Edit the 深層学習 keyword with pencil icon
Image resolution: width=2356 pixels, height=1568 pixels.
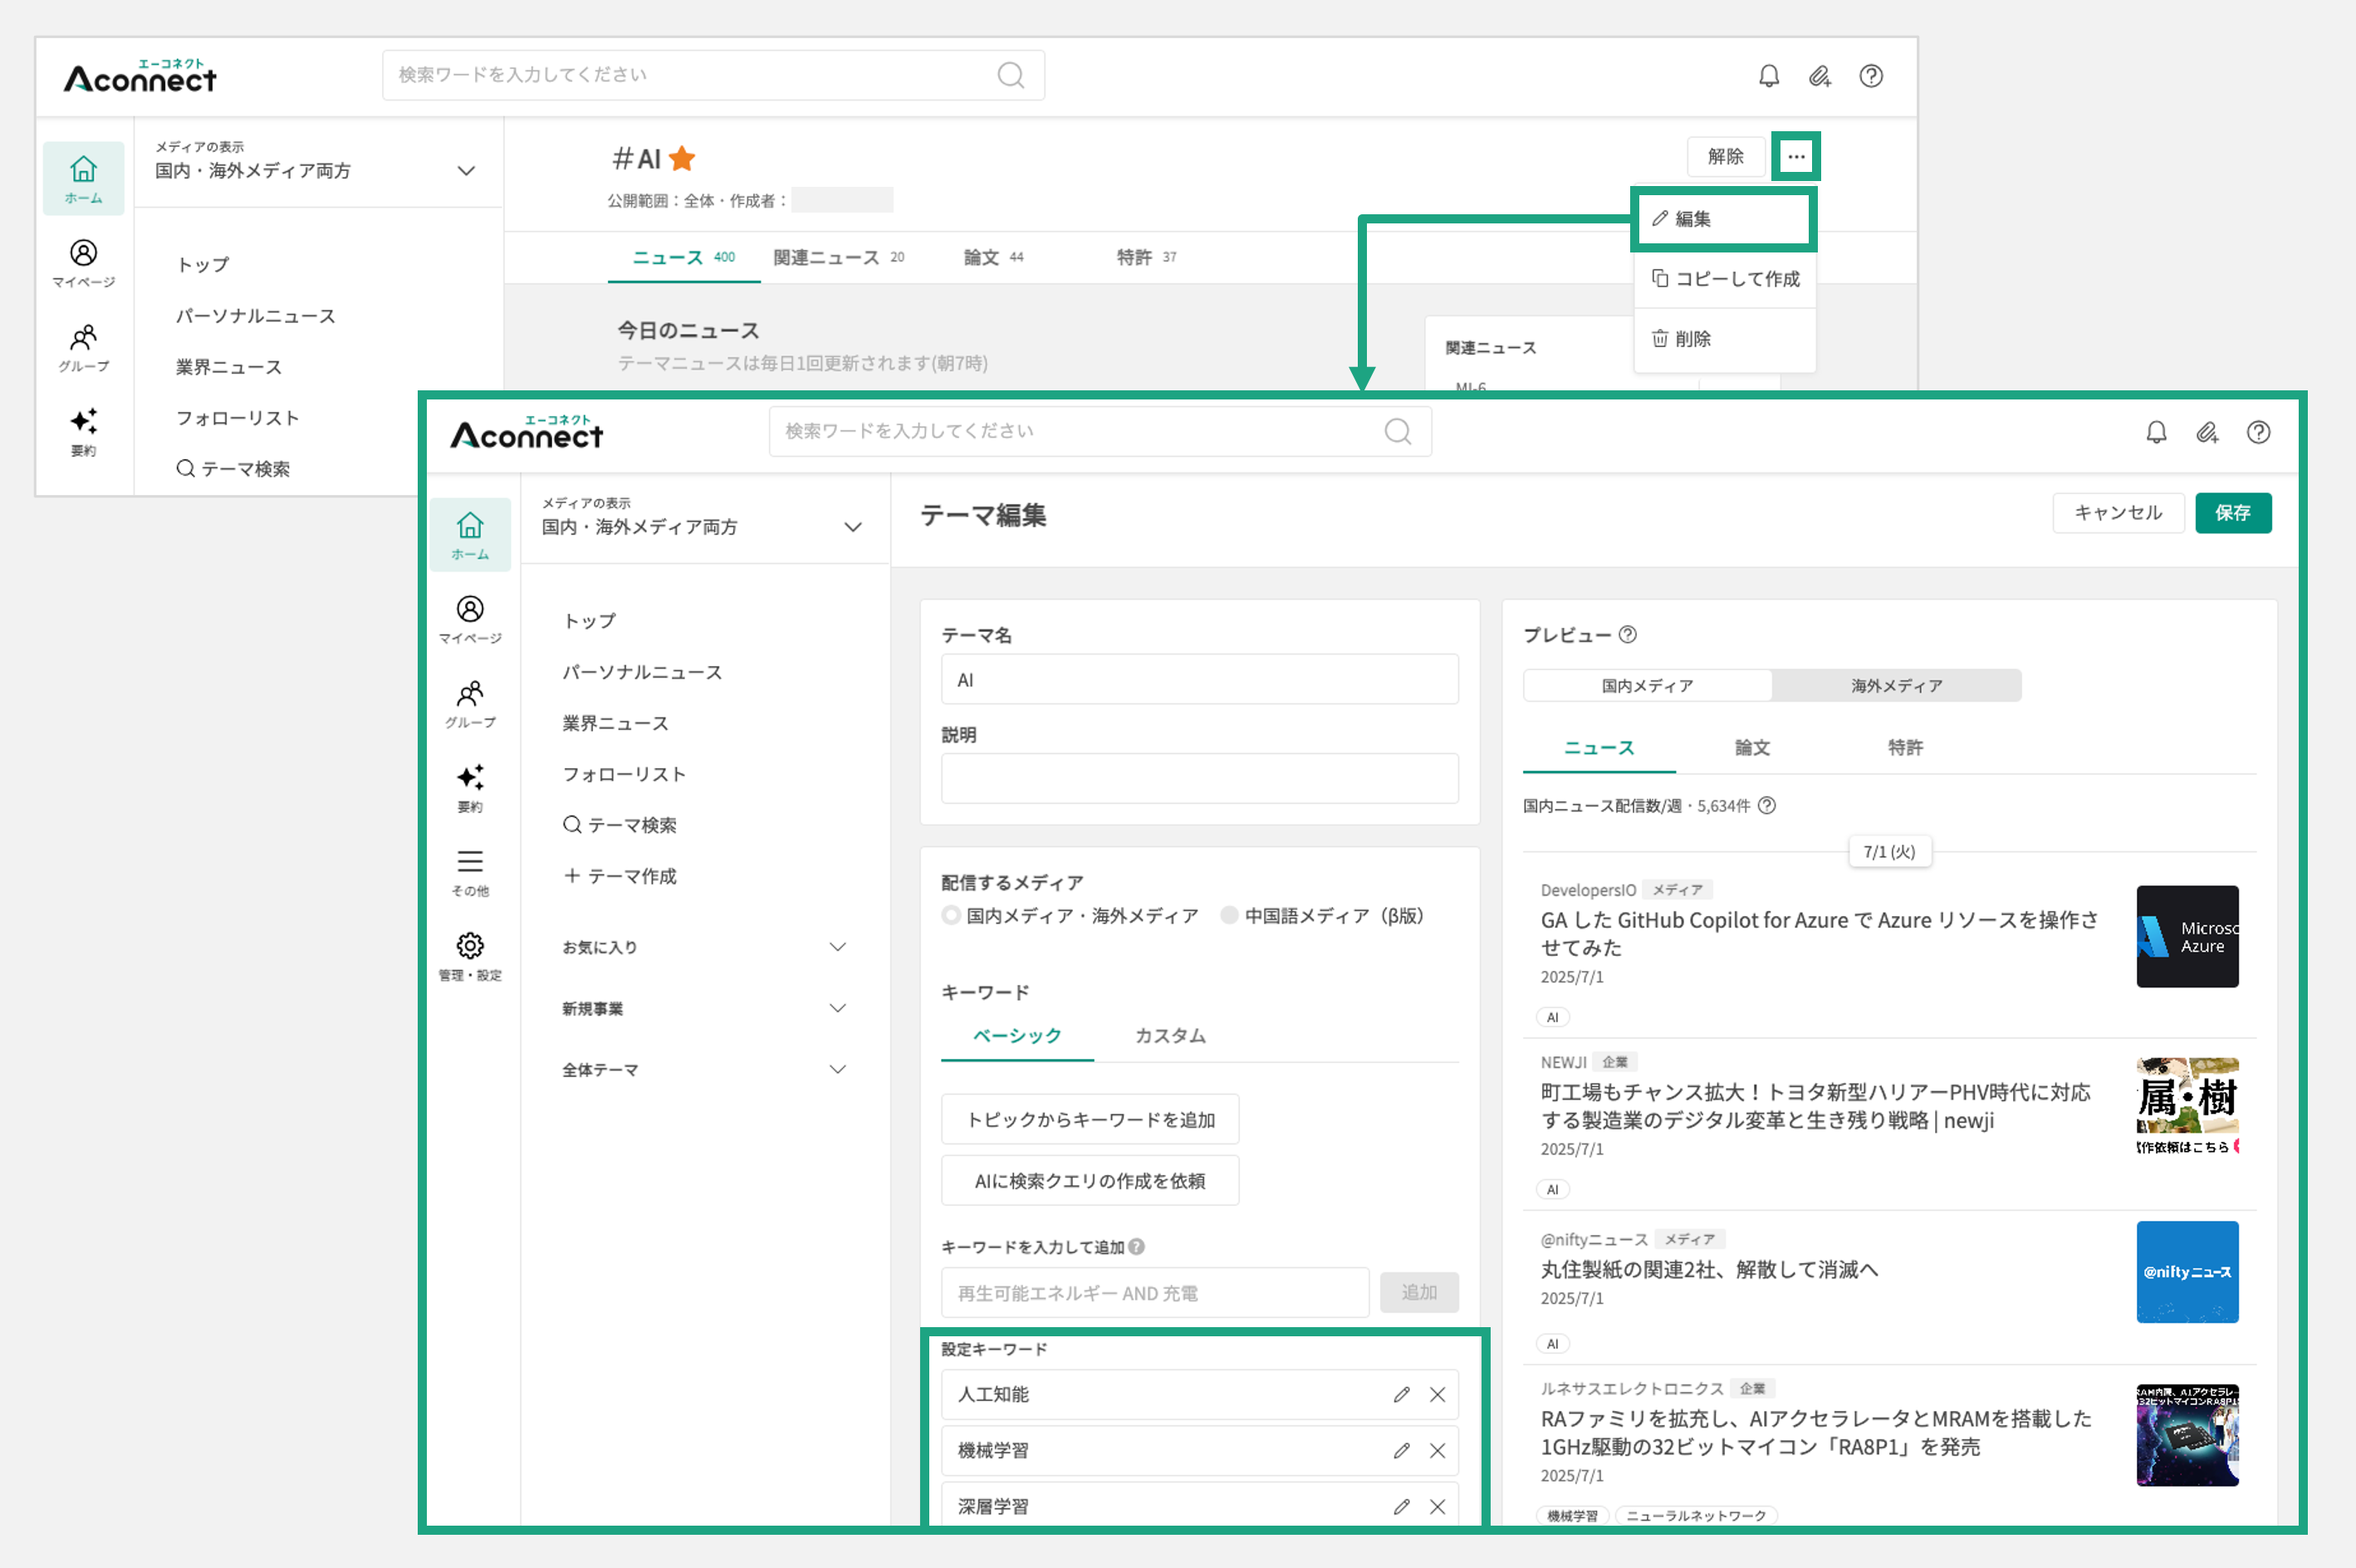(x=1401, y=1506)
